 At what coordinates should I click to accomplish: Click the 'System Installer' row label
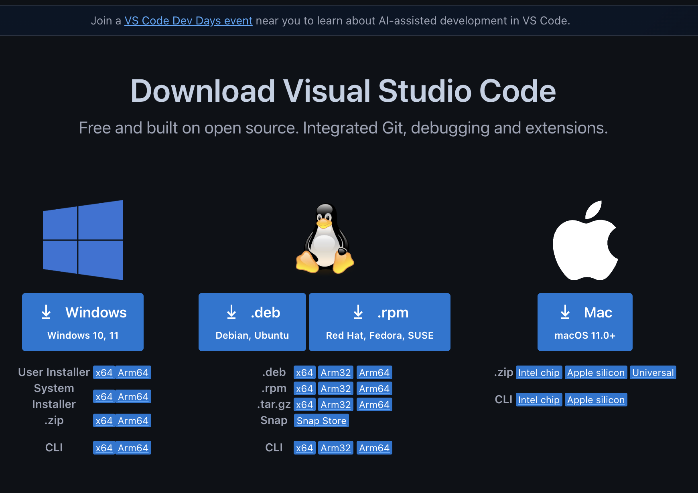point(54,396)
